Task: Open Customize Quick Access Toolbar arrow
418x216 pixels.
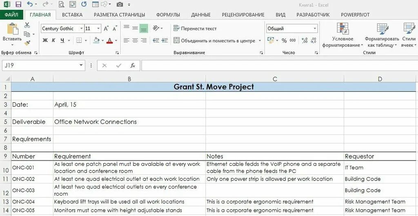Action: click(129, 4)
